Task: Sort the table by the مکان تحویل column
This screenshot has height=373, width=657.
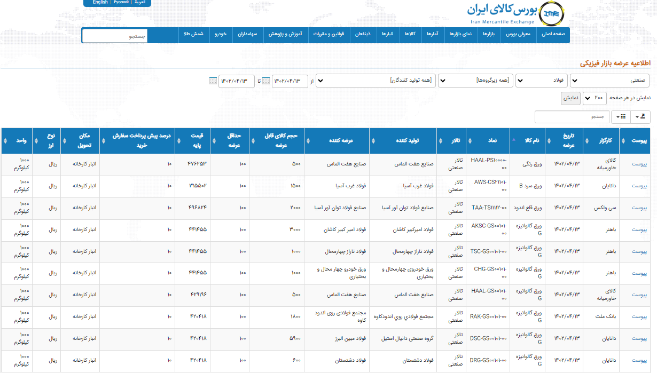Action: click(80, 141)
